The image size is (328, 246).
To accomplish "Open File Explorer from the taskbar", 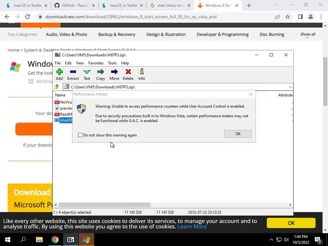I will (39, 240).
